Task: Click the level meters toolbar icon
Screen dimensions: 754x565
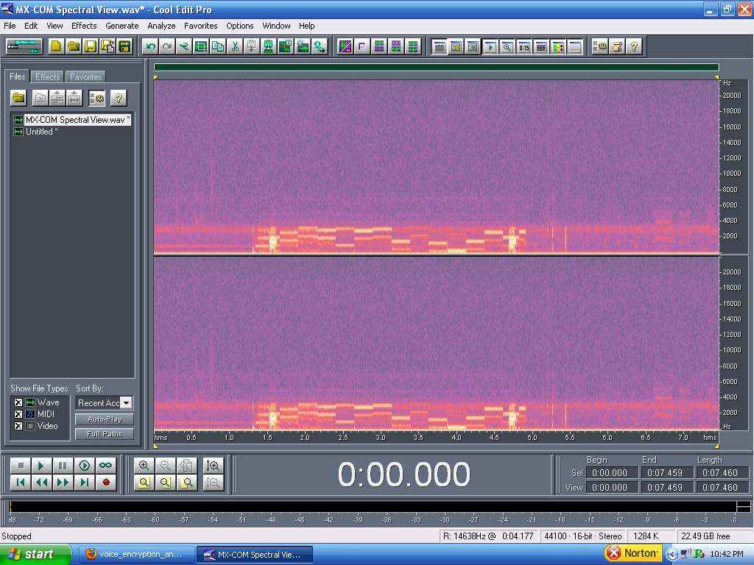Action: [x=558, y=46]
